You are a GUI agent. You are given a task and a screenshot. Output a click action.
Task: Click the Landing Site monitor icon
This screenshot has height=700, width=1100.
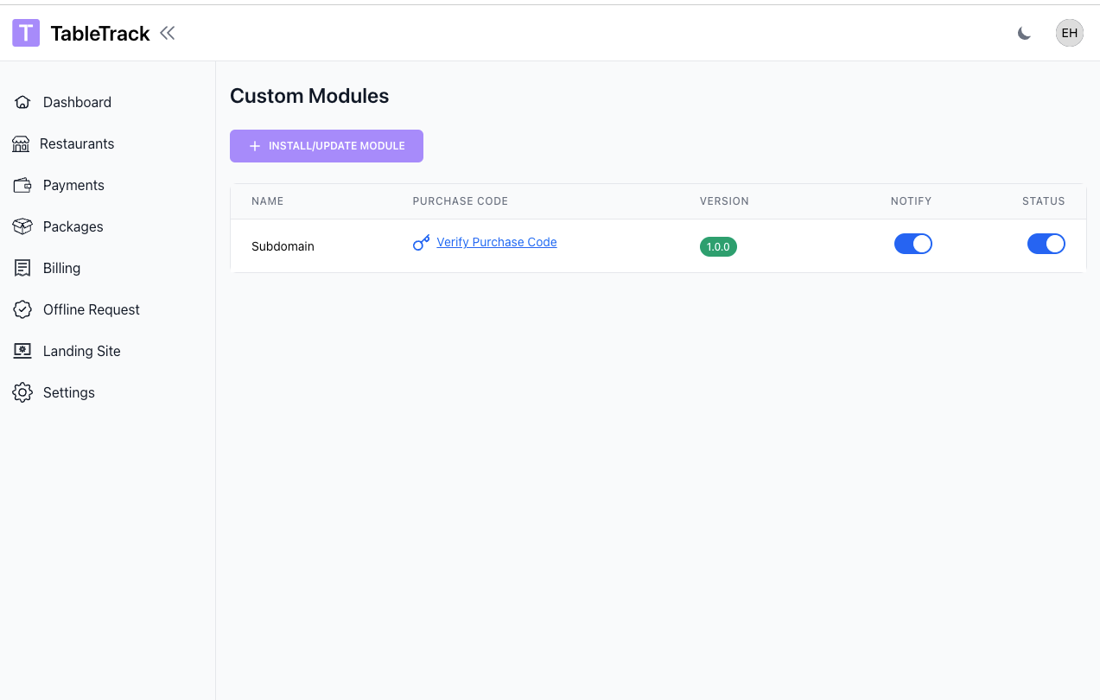(x=22, y=351)
